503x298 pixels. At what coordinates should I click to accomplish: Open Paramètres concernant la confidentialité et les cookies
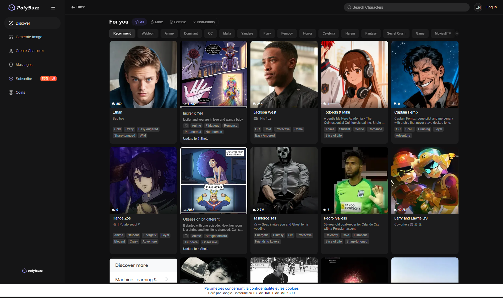click(x=251, y=288)
